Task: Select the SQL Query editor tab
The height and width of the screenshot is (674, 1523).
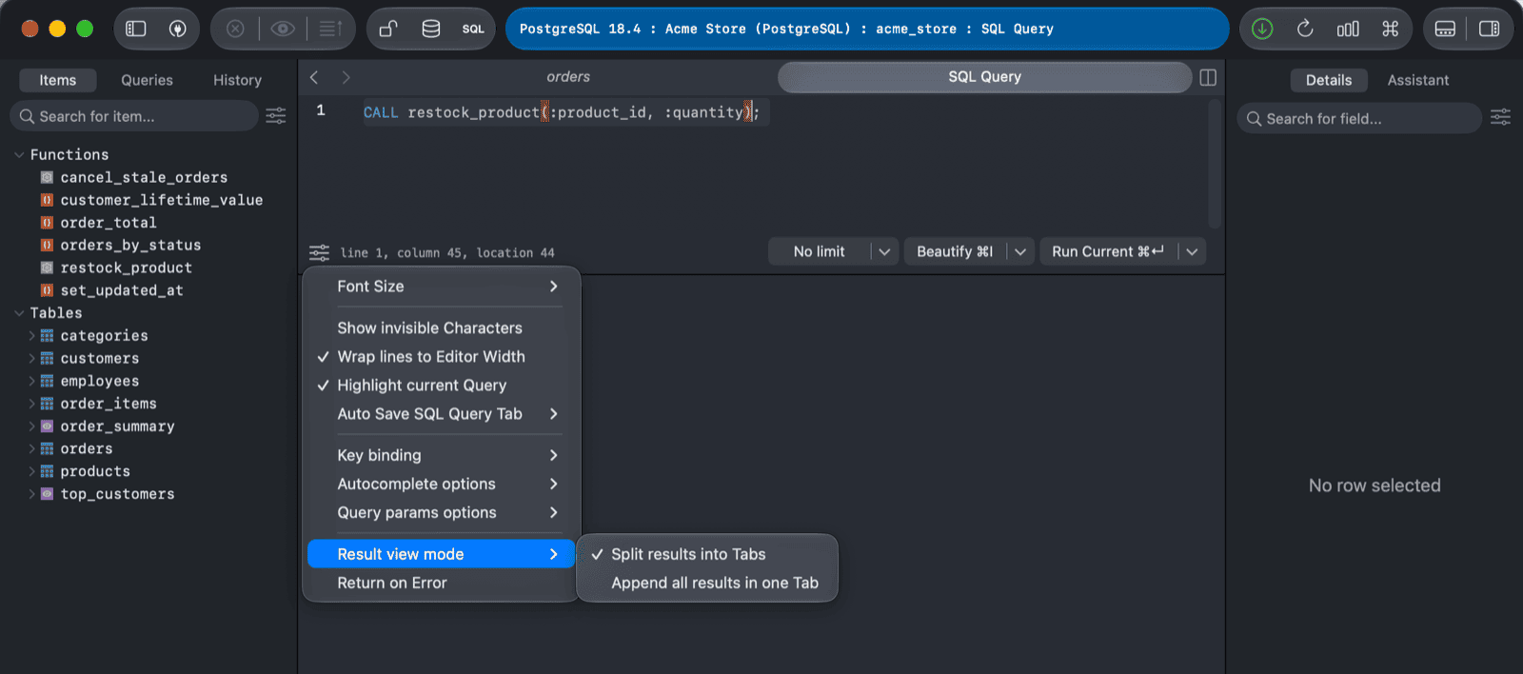Action: pos(984,77)
